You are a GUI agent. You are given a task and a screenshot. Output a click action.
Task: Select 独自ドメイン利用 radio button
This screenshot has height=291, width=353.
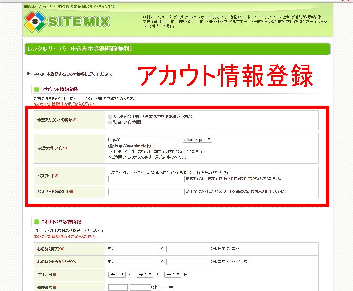[110, 122]
